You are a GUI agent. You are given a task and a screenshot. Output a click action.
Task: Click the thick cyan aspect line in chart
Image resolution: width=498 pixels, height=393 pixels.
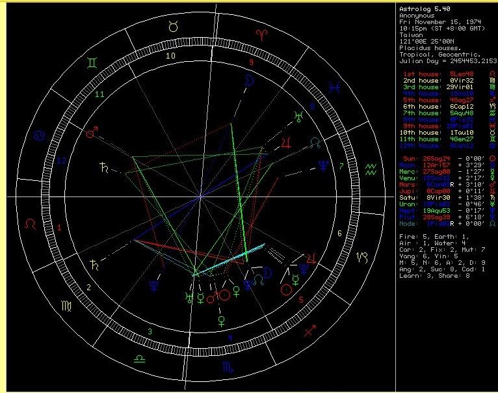tap(231, 260)
